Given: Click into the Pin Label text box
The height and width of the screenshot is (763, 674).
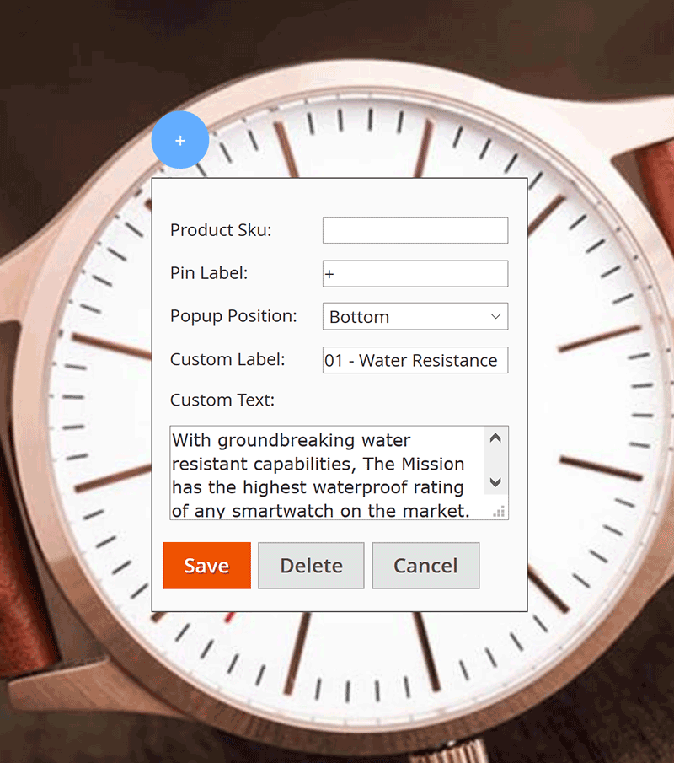Looking at the screenshot, I should (x=415, y=273).
